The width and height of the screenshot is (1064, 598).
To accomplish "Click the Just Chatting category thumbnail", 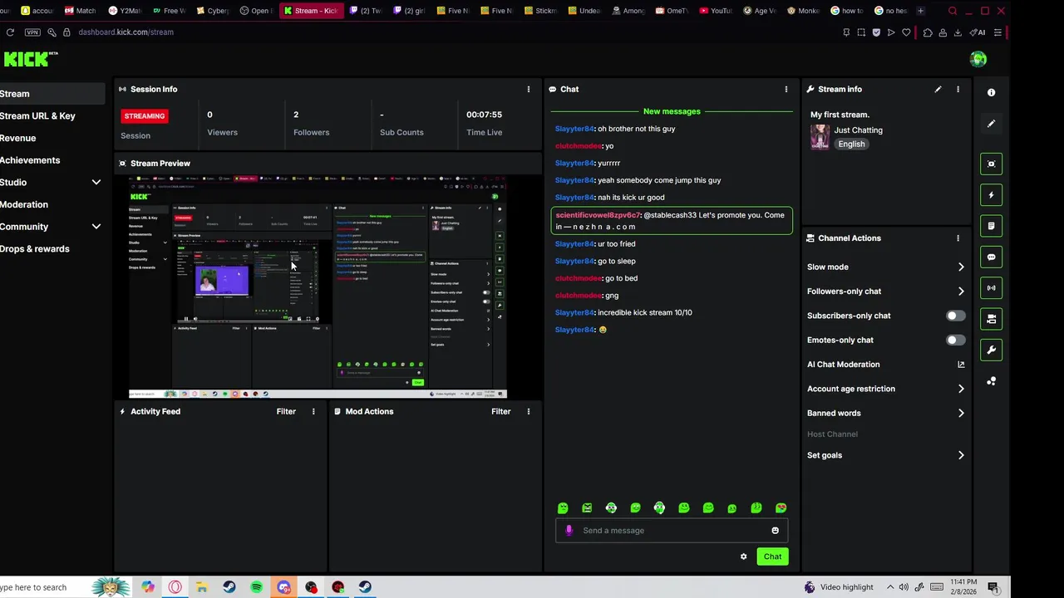I will click(820, 137).
